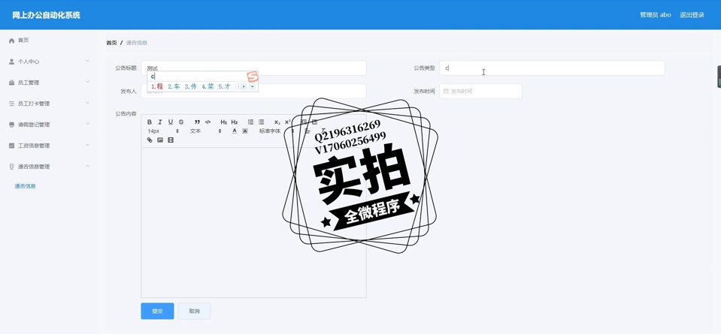Apply H1 heading format
Image resolution: width=721 pixels, height=334 pixels.
(x=223, y=122)
